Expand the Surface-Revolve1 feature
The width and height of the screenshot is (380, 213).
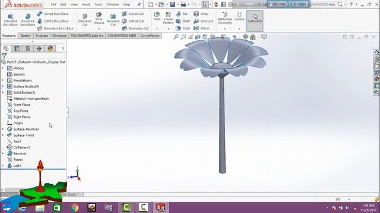3,129
